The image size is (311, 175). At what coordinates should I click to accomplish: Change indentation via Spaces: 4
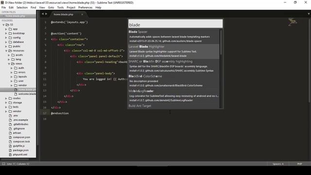[278, 164]
